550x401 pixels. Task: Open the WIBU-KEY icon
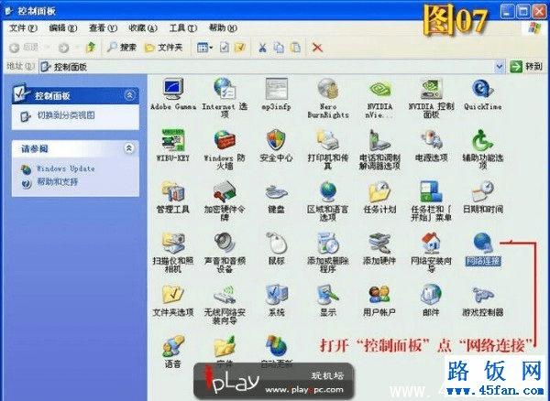pyautogui.click(x=173, y=140)
